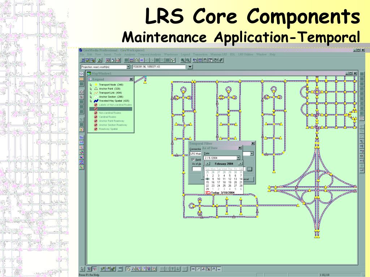370x277 pixels.
Task: Click the Anchor Point triangle legend icon
Action: [96, 89]
